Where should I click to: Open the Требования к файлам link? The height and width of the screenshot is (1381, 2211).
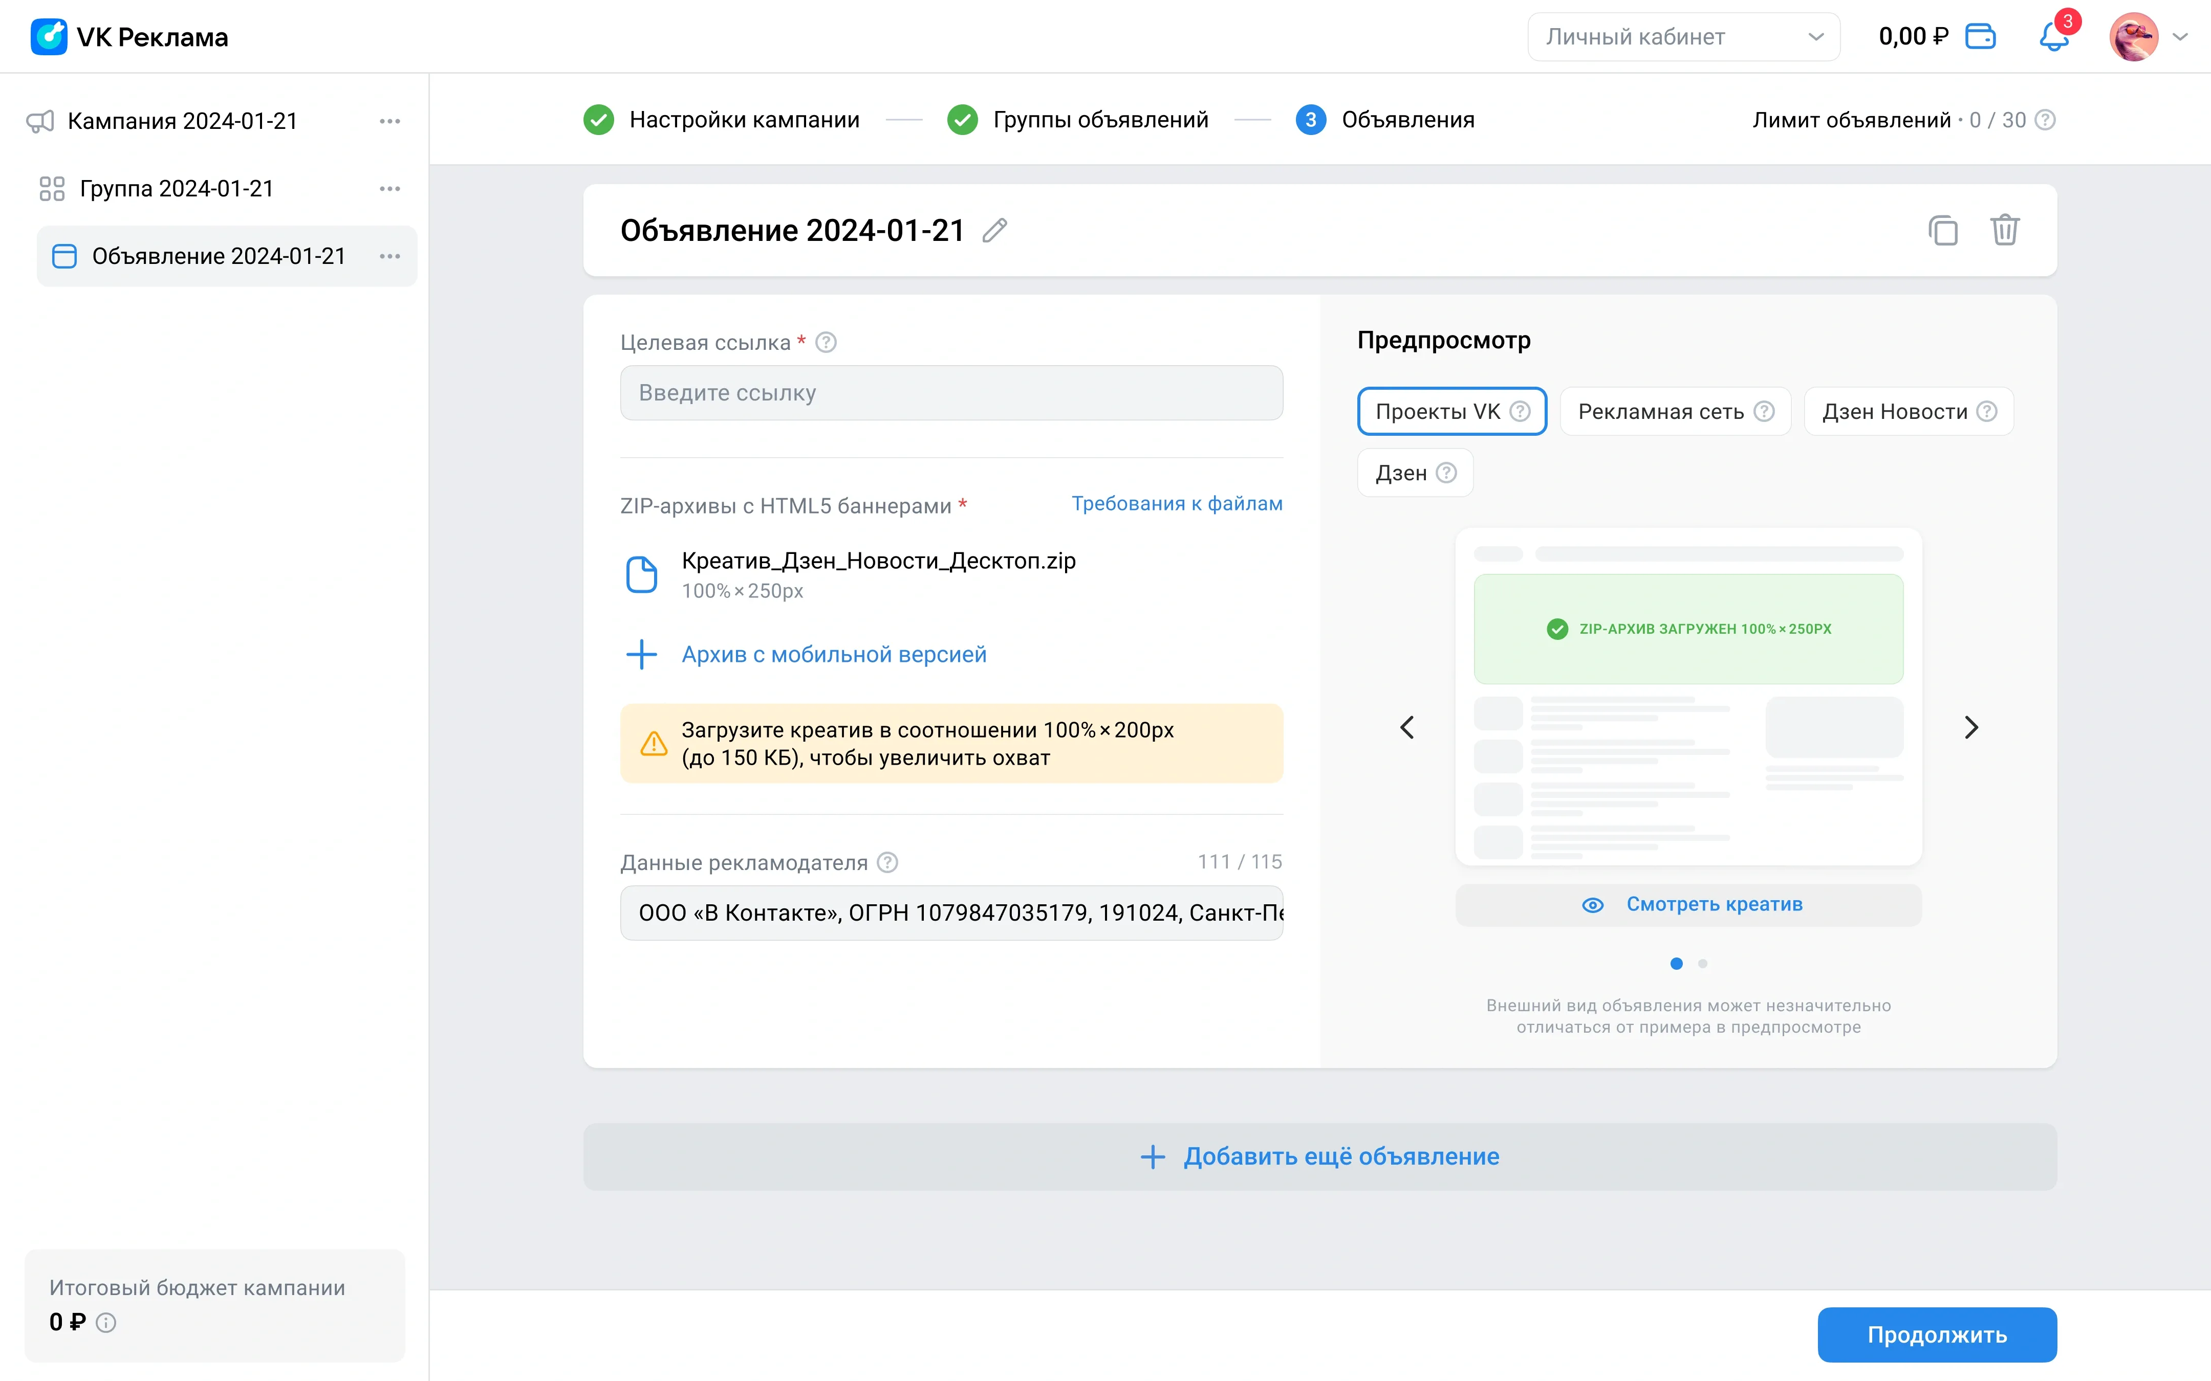tap(1177, 504)
